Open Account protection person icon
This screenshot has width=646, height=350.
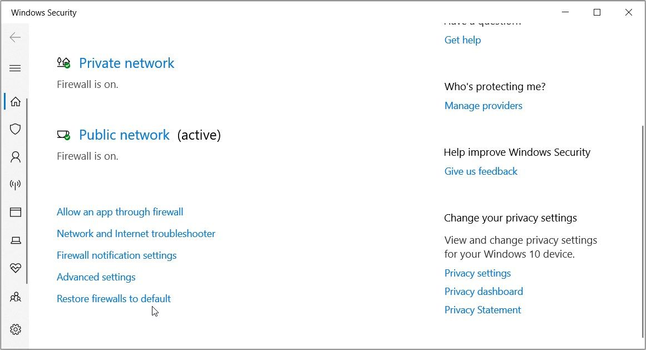click(16, 157)
